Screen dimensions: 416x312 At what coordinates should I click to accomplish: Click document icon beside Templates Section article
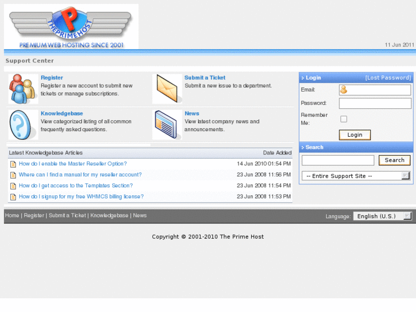(x=13, y=186)
